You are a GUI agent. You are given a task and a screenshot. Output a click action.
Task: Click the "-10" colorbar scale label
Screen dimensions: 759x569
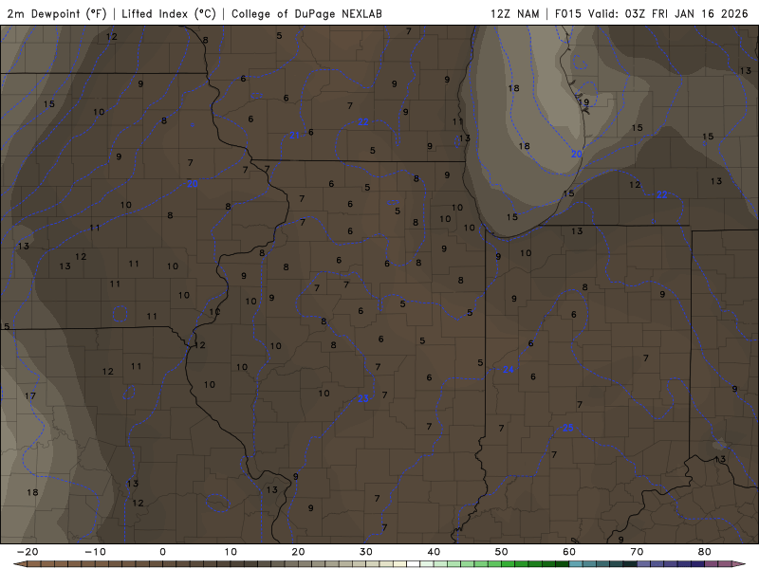tap(95, 552)
